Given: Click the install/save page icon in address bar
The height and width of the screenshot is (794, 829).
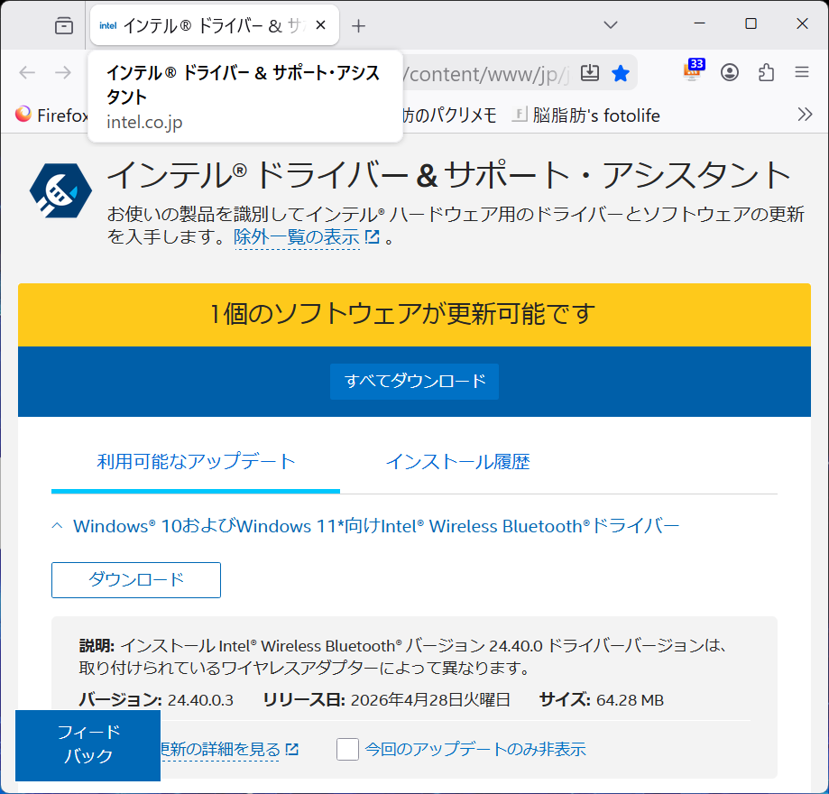Looking at the screenshot, I should point(589,72).
